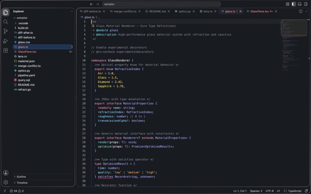
Task: Open Run and Debug view
Action: pos(6,41)
